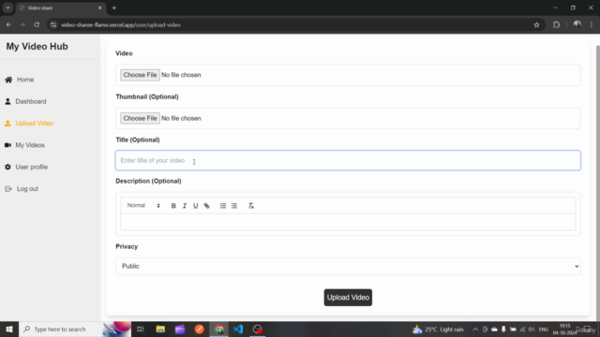Insert a link in description editor
This screenshot has width=600, height=337.
[206, 206]
